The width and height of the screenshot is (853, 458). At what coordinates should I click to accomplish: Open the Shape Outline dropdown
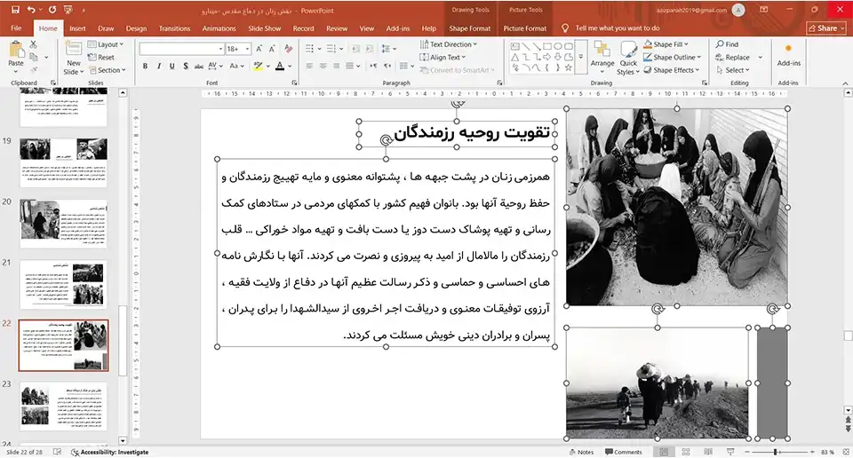click(x=673, y=57)
